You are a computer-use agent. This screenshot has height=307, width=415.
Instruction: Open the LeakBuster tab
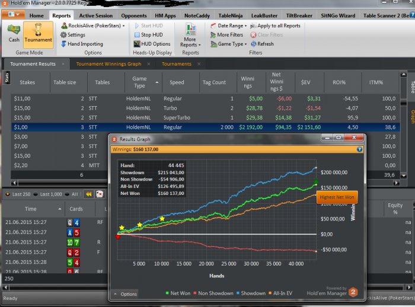264,15
